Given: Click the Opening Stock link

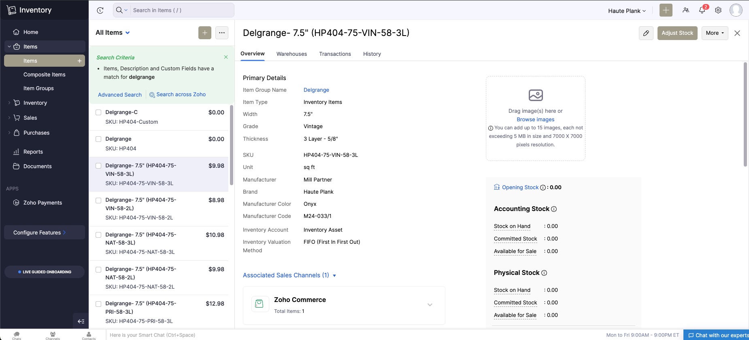Looking at the screenshot, I should pyautogui.click(x=520, y=188).
